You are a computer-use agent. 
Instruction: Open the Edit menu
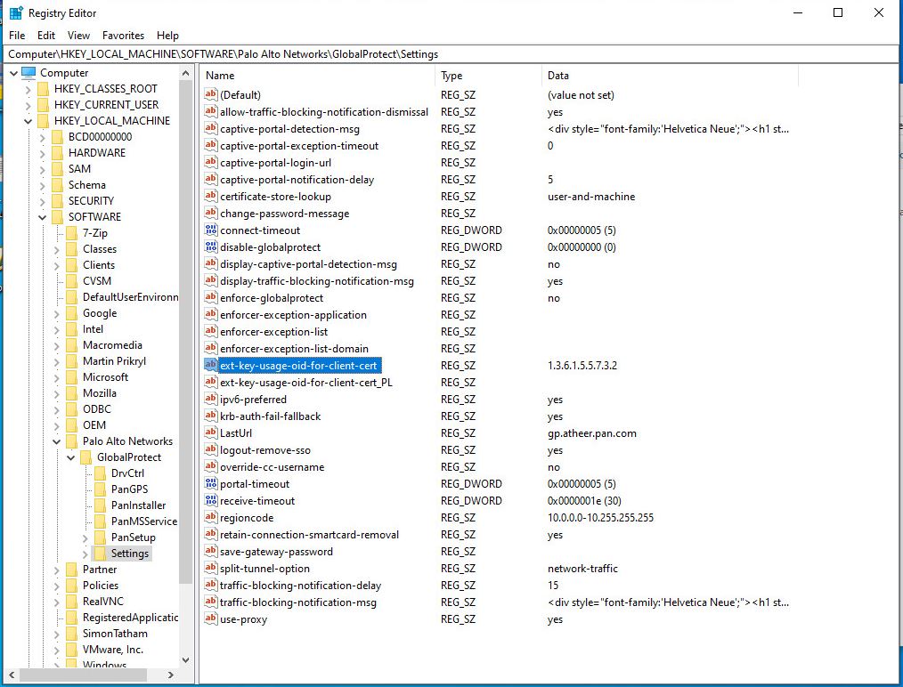pyautogui.click(x=45, y=36)
